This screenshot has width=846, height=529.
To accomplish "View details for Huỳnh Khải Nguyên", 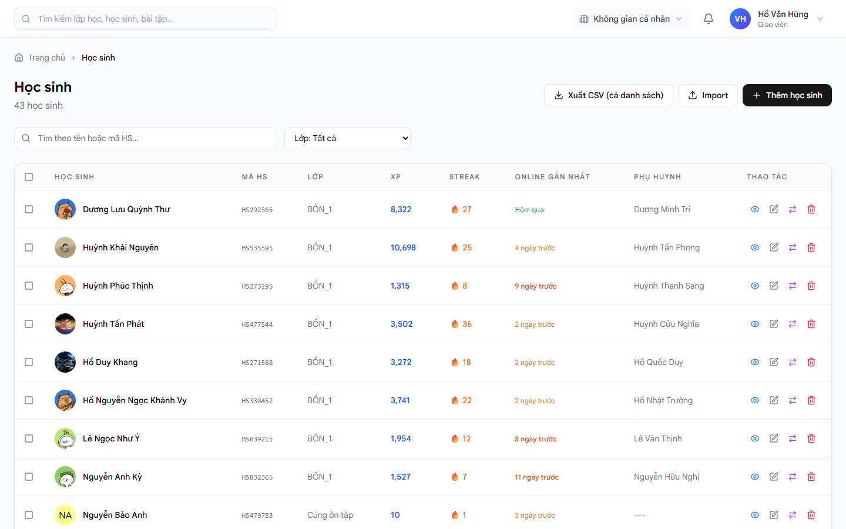I will [x=755, y=247].
